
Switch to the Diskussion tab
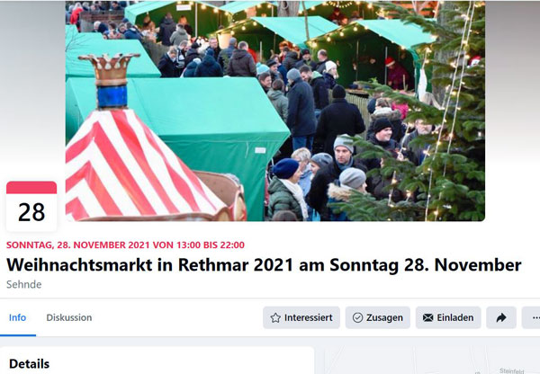[x=69, y=317]
